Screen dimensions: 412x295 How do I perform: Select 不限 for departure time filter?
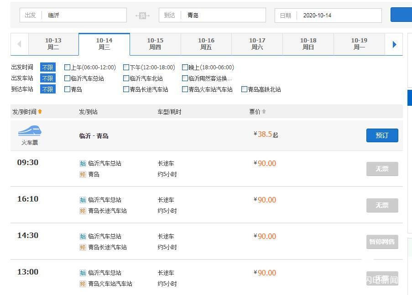[48, 67]
